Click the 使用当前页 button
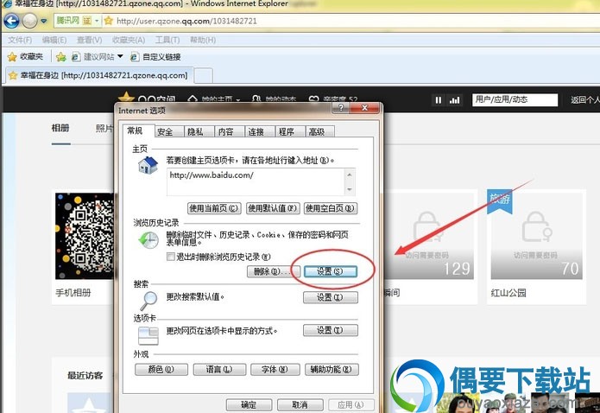Screen dimensions: 600x413 click(x=214, y=208)
